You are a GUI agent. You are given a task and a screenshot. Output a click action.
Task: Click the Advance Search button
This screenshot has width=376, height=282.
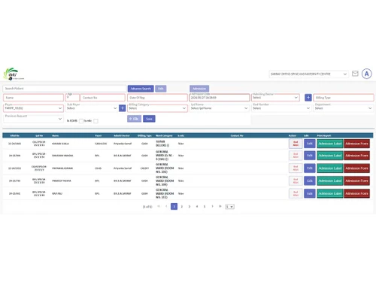[141, 89]
